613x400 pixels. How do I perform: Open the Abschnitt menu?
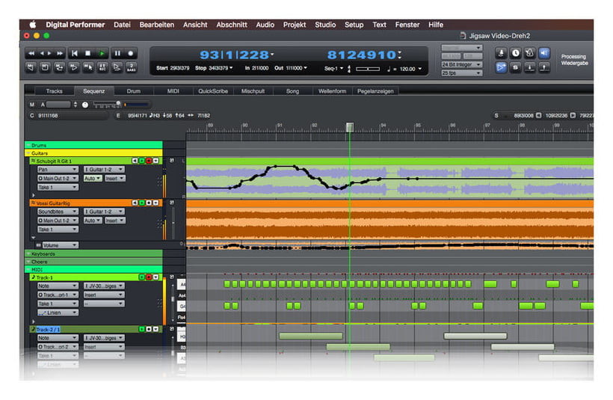(x=232, y=25)
